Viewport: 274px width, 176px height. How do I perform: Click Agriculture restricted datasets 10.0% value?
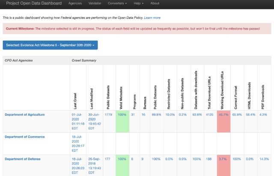click(170, 114)
